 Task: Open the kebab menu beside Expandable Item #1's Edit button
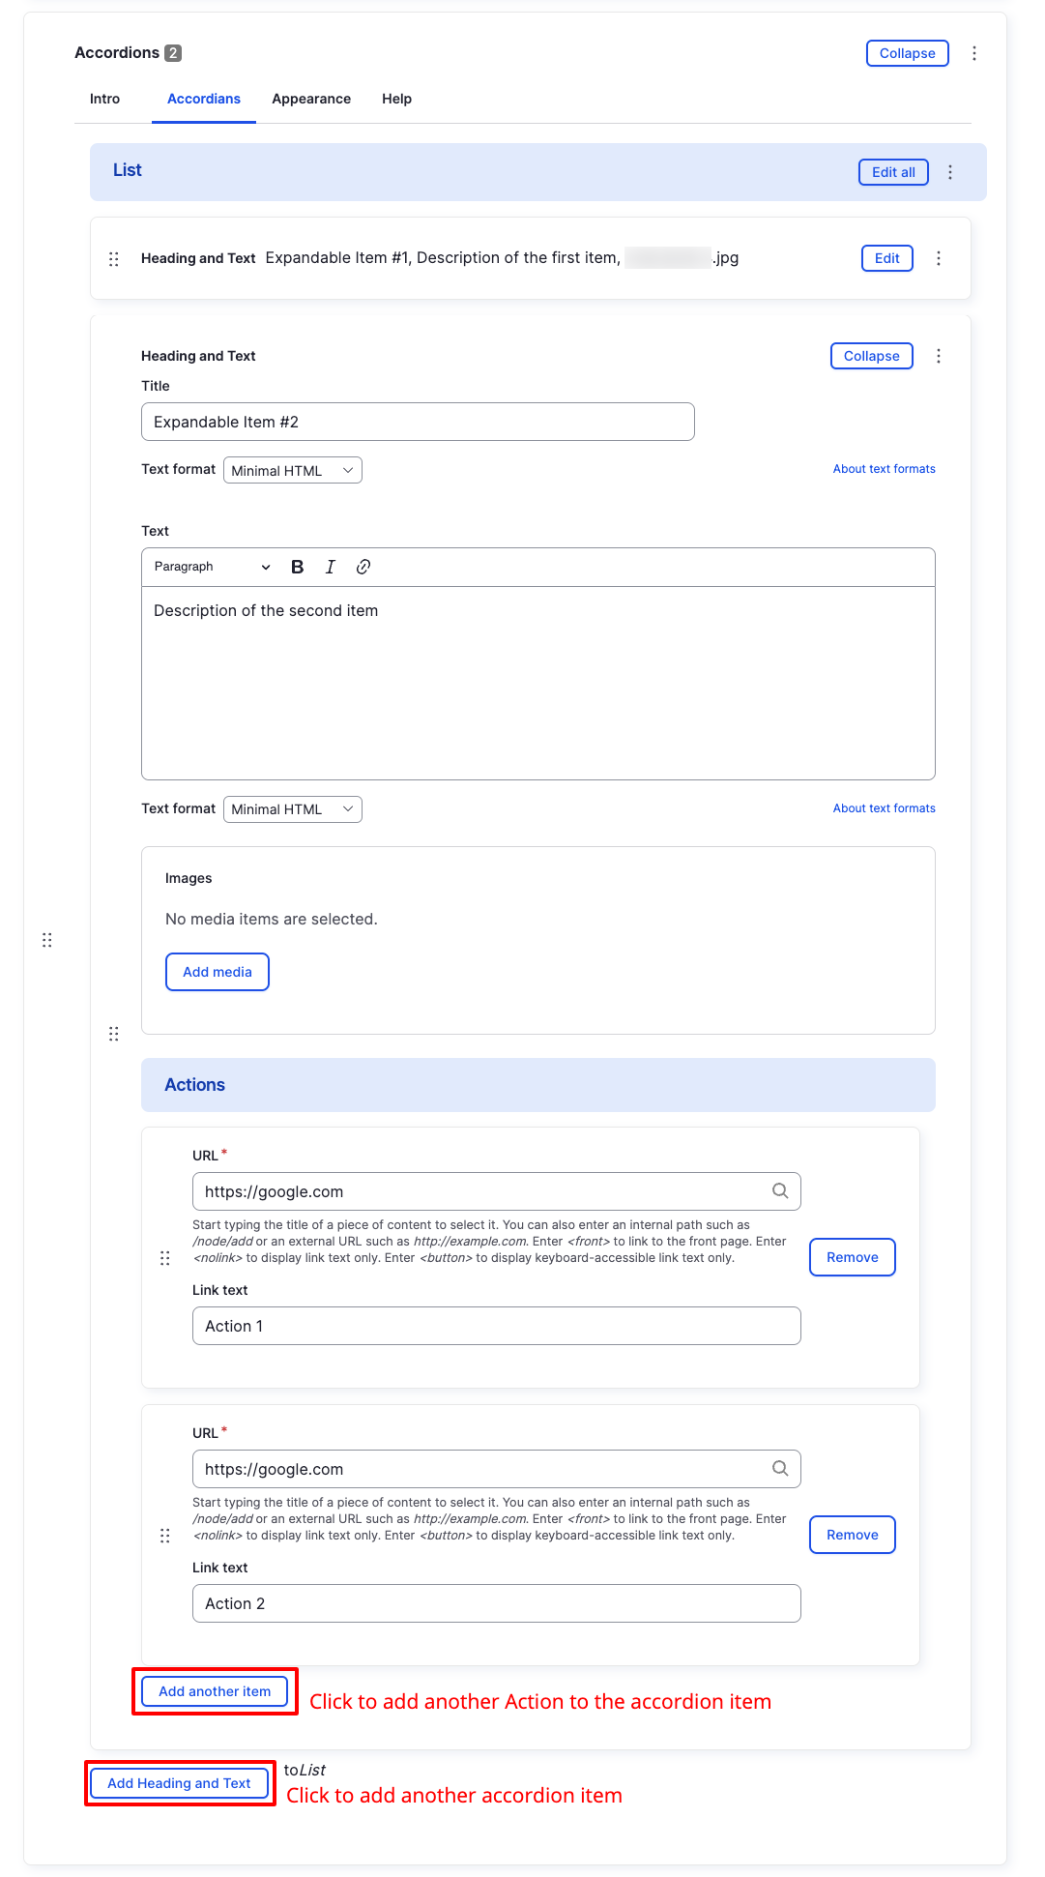938,258
